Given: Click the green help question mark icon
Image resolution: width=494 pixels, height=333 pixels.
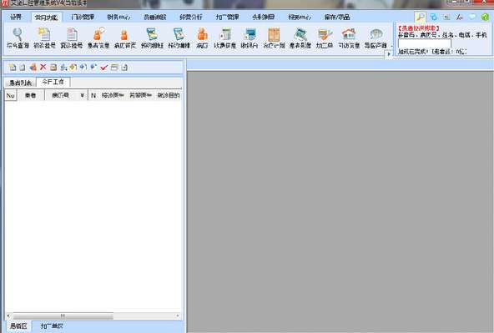Looking at the screenshot, I should pyautogui.click(x=485, y=17).
